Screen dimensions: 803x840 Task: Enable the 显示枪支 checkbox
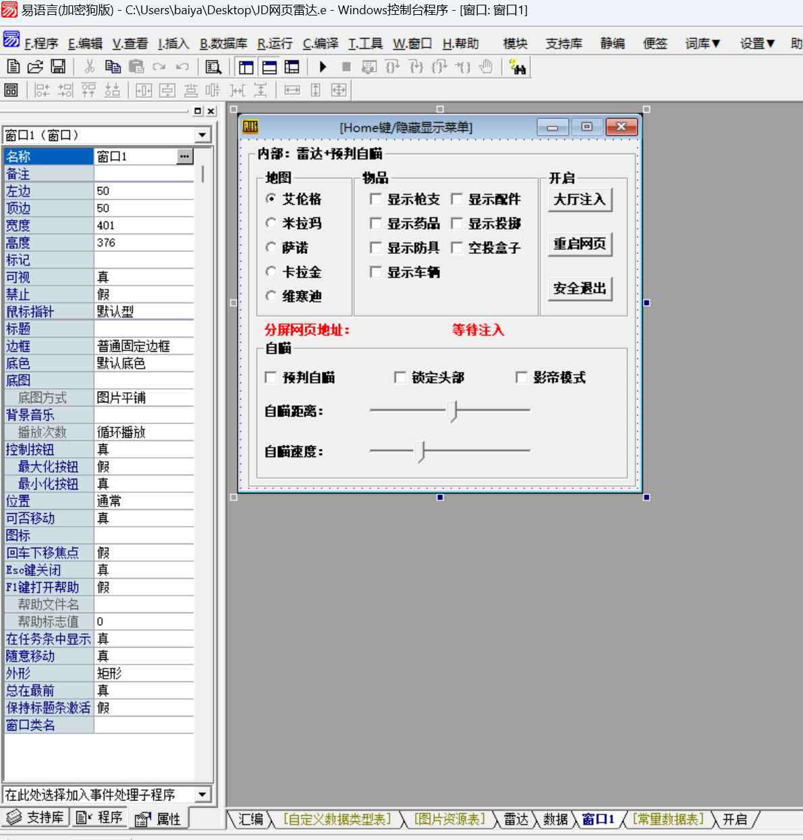[x=376, y=199]
